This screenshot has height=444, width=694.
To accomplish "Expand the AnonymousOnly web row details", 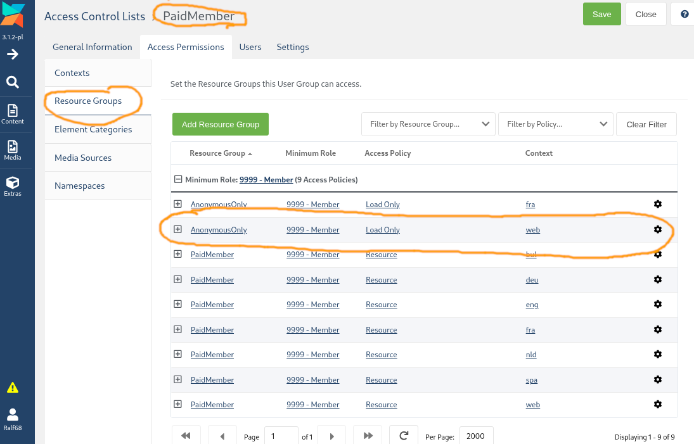I will click(x=177, y=229).
